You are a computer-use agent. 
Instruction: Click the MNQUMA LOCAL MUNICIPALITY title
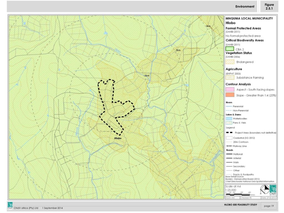tap(249, 19)
